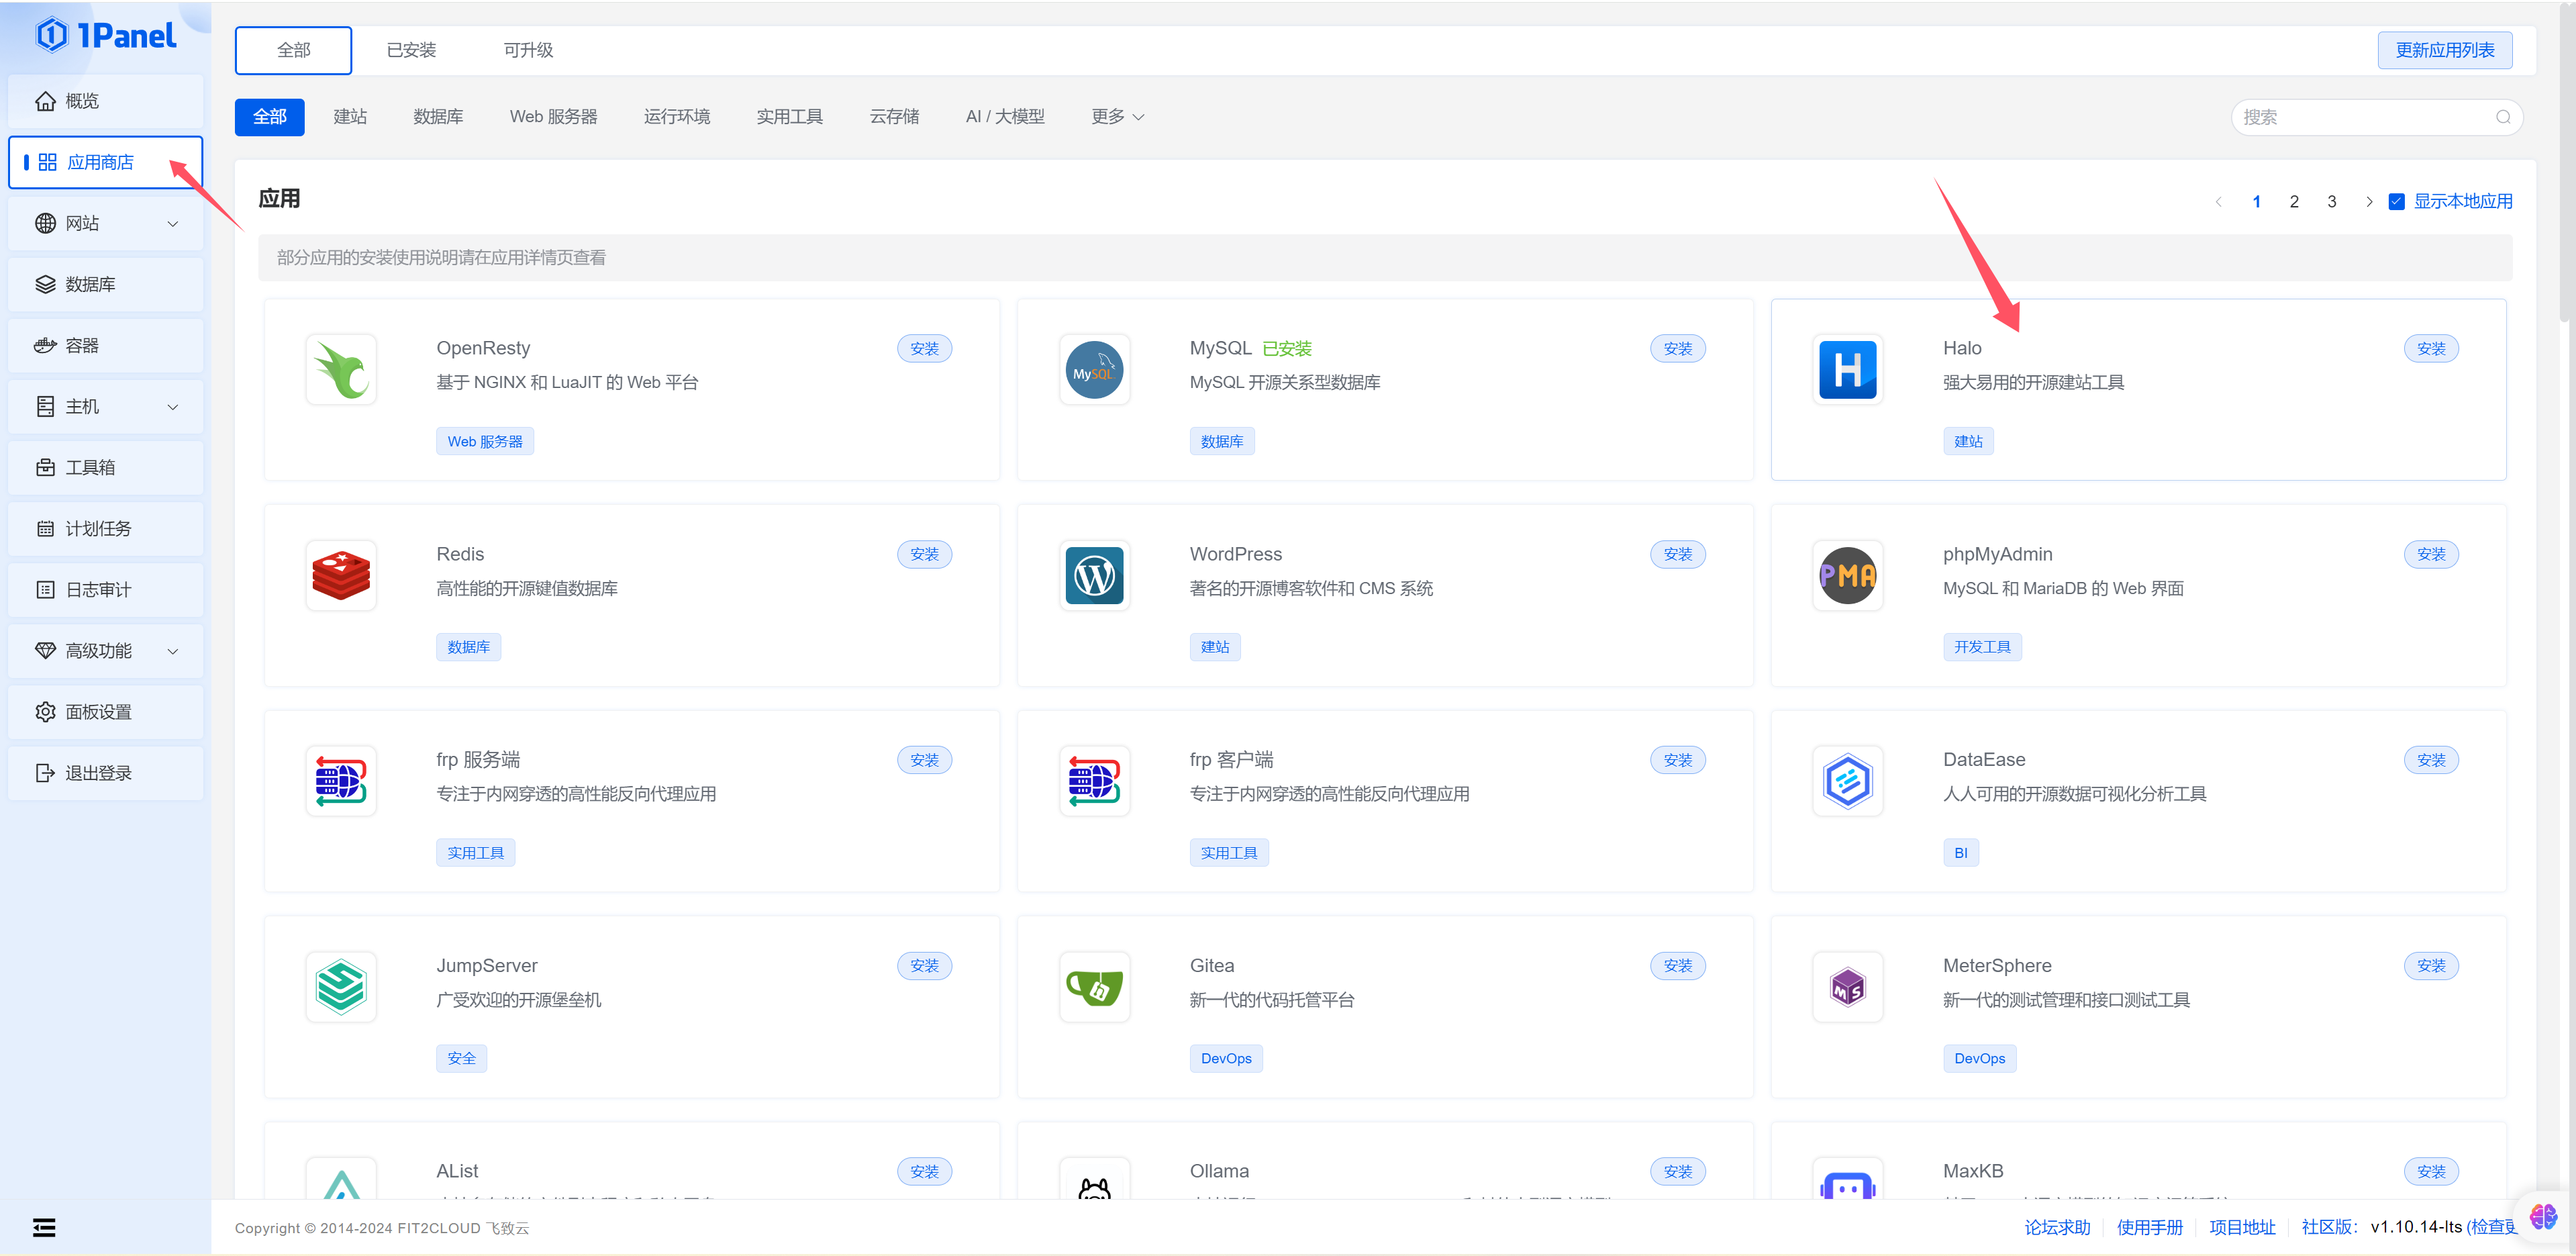Screen dimensions: 2576x1256
Task: Switch to the top 全部 tab
Action: coord(293,50)
